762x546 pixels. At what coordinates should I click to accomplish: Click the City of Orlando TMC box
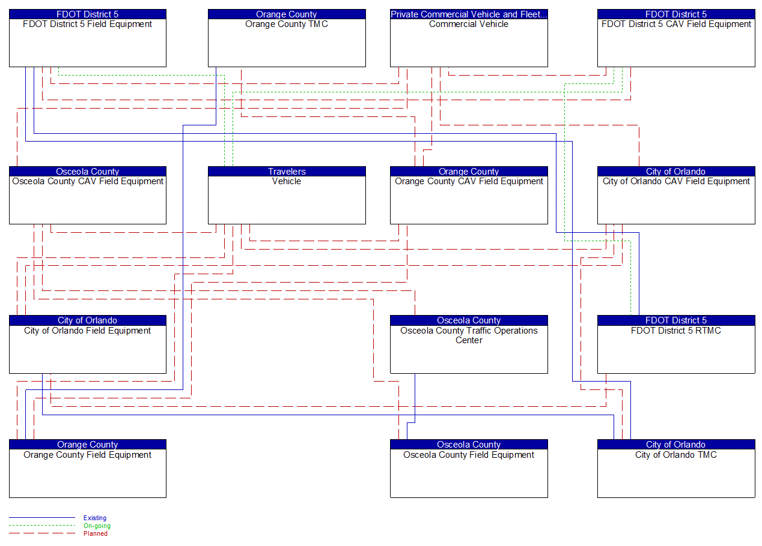pyautogui.click(x=676, y=468)
